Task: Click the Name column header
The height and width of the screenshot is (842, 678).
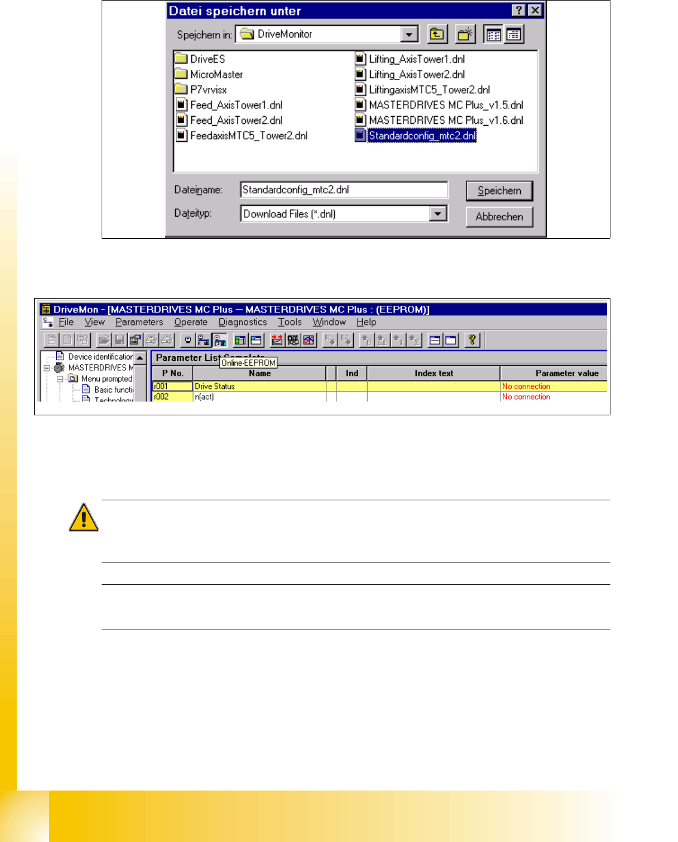Action: pyautogui.click(x=259, y=373)
